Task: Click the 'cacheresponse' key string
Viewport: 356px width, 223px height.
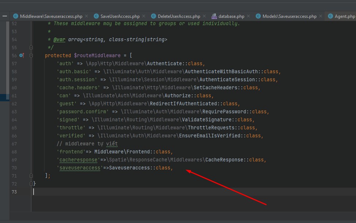Action: tap(78, 160)
